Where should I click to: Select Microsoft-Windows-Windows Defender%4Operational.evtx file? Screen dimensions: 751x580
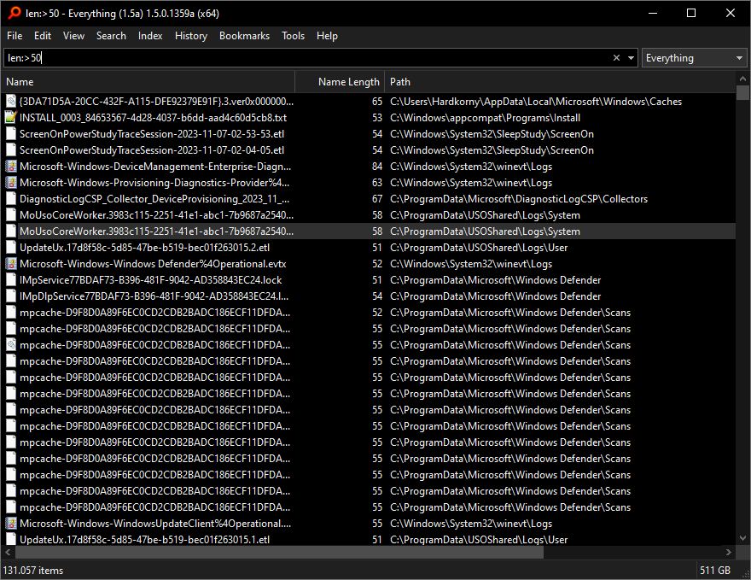coord(153,264)
